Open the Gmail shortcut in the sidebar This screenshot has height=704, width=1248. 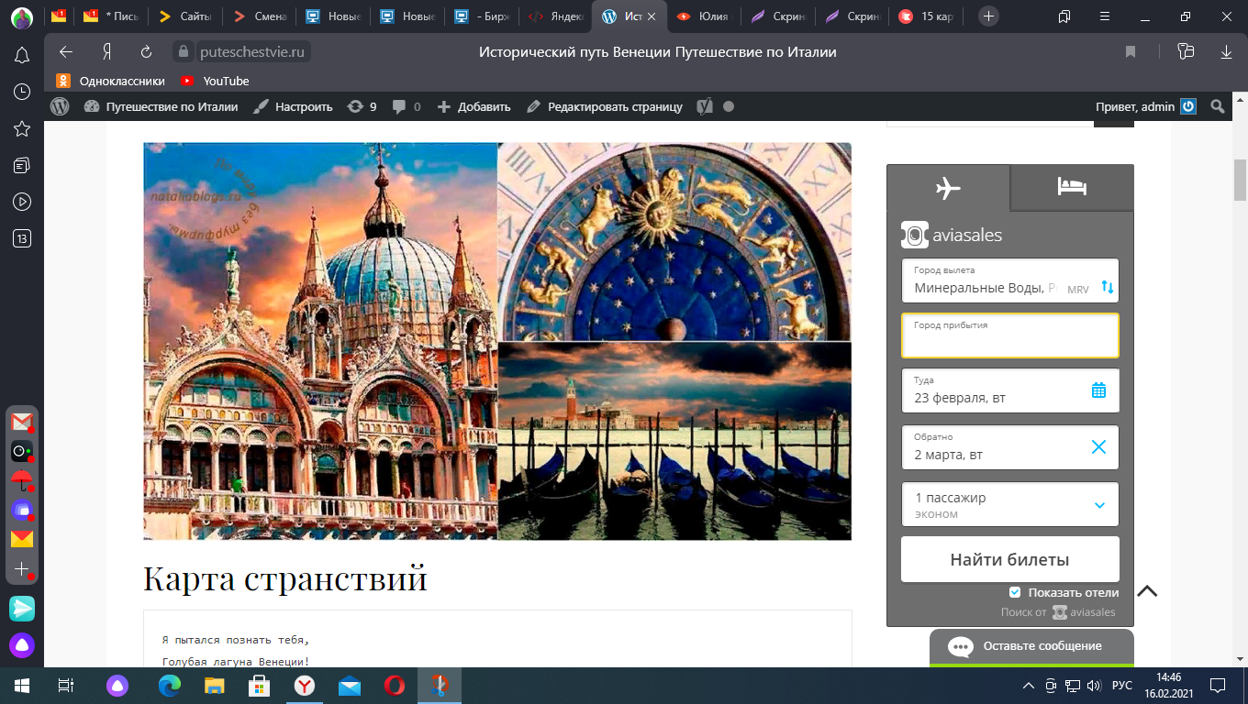coord(22,422)
